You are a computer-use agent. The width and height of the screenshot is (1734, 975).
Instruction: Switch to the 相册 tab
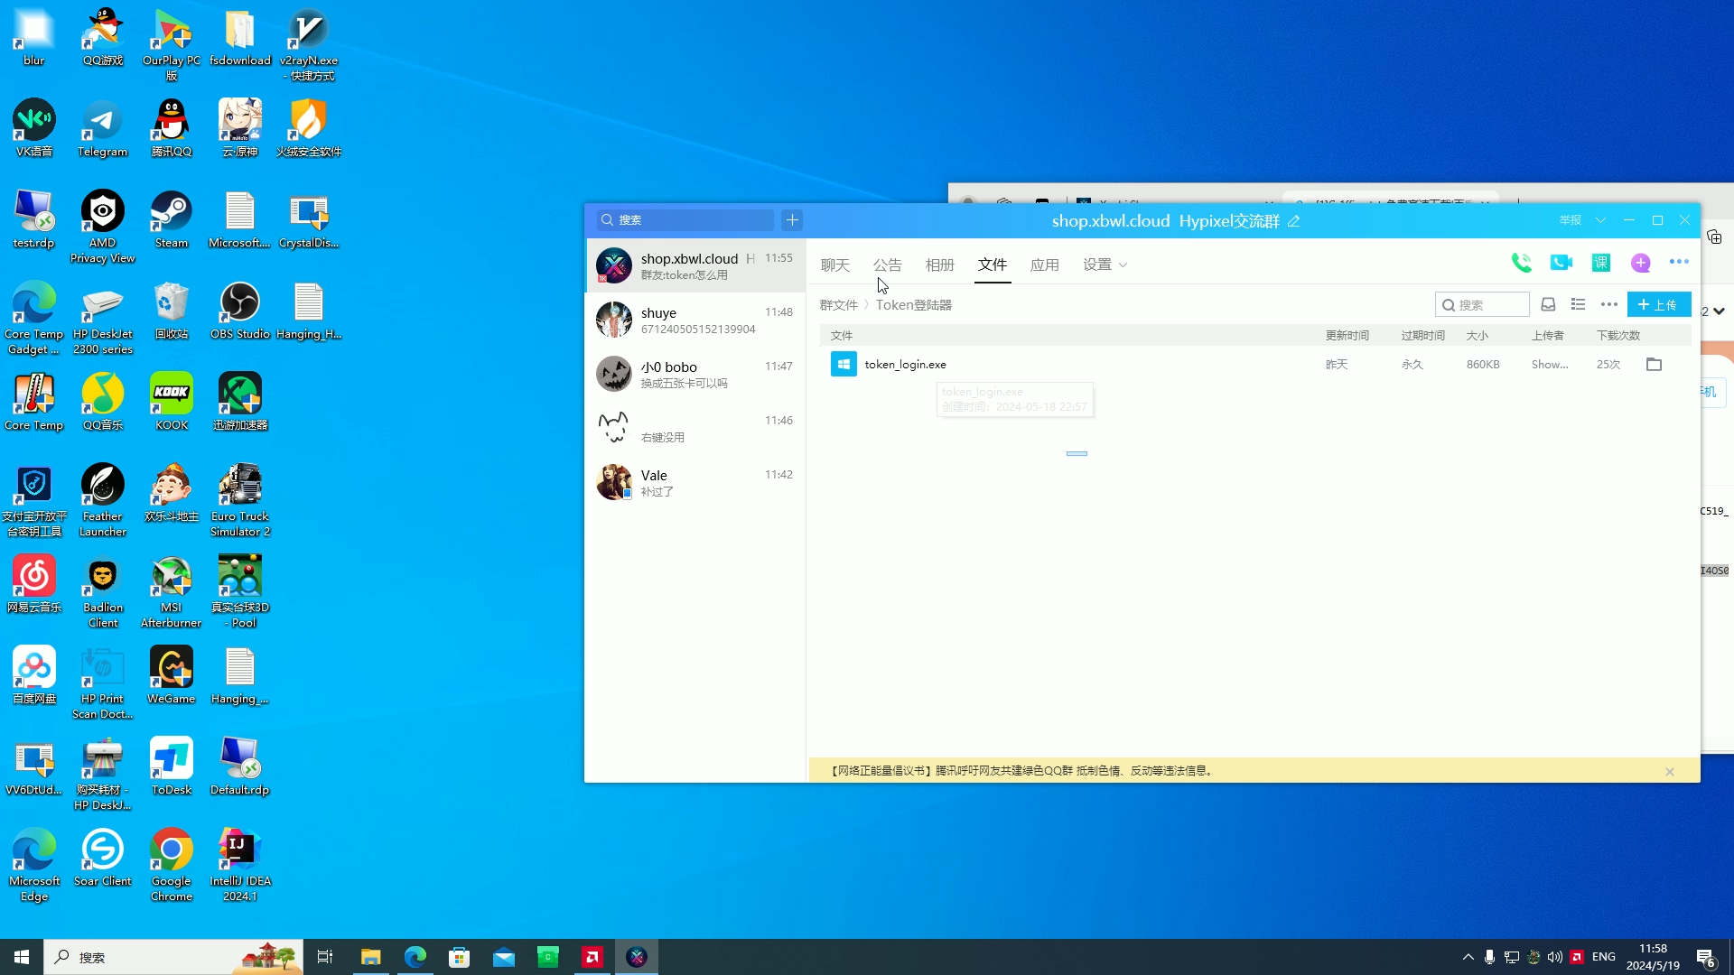[940, 265]
